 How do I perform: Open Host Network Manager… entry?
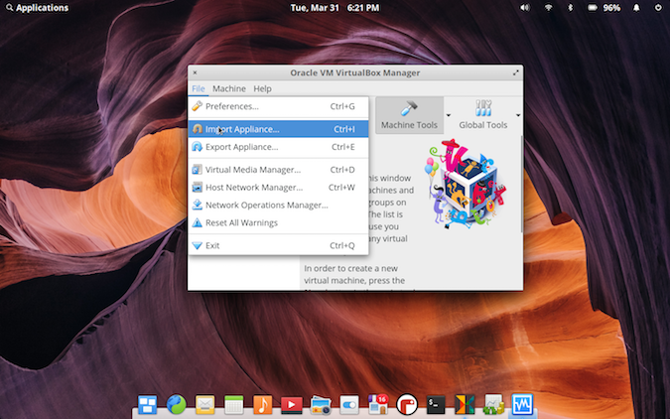(x=278, y=188)
